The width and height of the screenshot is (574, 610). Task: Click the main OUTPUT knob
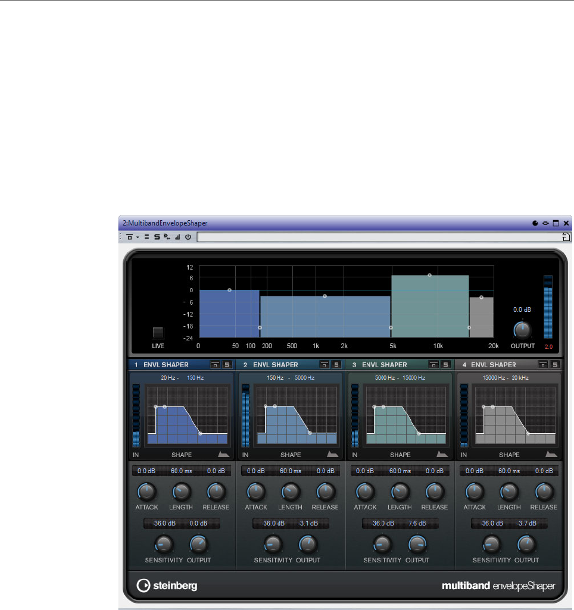click(522, 330)
